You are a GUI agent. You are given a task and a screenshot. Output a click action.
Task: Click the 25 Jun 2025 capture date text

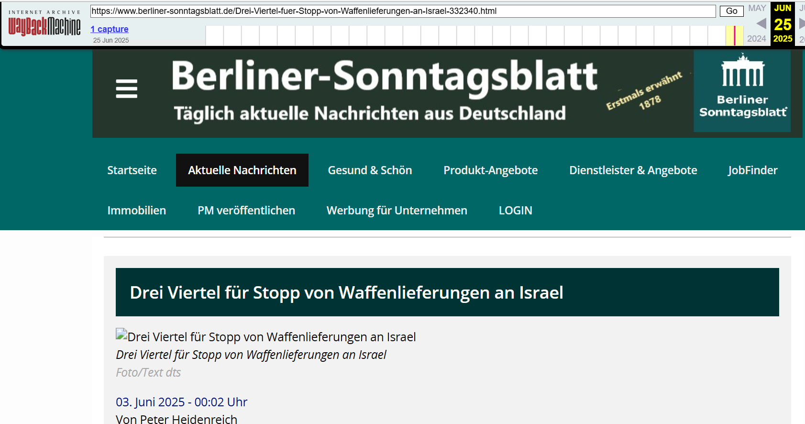point(111,40)
